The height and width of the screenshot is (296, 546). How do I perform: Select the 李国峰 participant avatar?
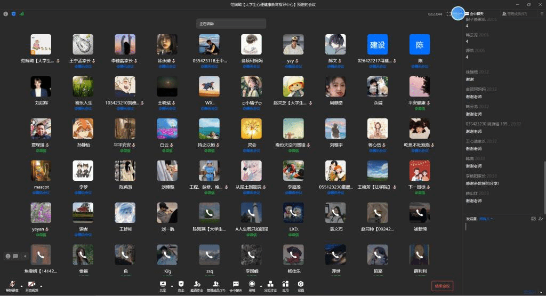click(251, 255)
